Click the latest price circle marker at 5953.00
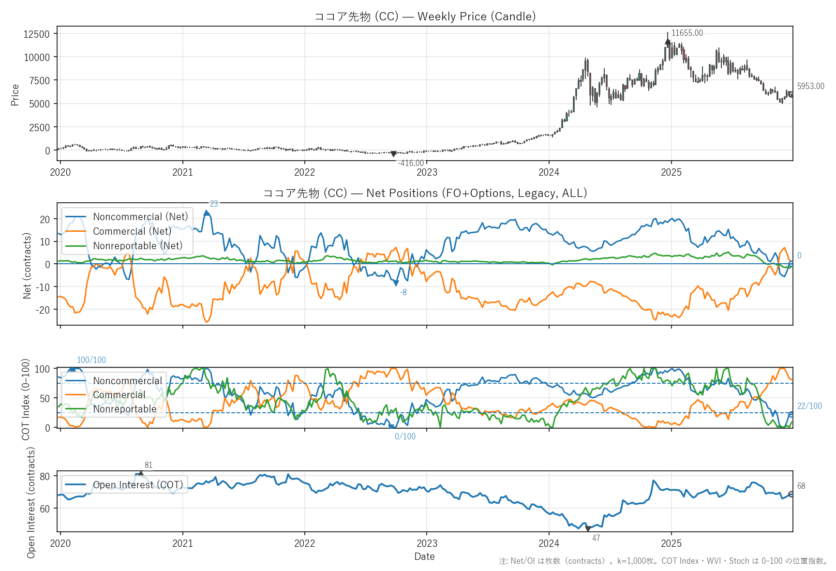The height and width of the screenshot is (571, 836). [791, 95]
